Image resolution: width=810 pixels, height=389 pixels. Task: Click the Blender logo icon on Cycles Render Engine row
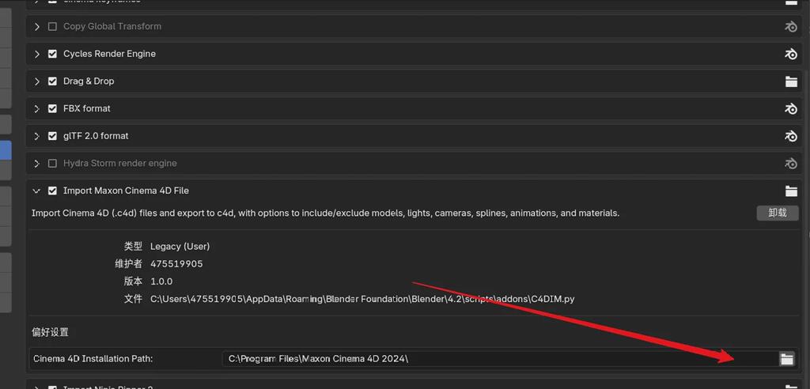pyautogui.click(x=791, y=54)
